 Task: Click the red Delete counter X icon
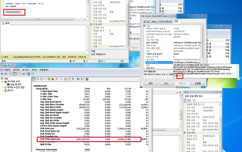coord(53,79)
